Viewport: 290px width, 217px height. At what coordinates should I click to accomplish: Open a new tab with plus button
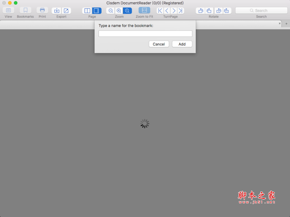[x=286, y=24]
